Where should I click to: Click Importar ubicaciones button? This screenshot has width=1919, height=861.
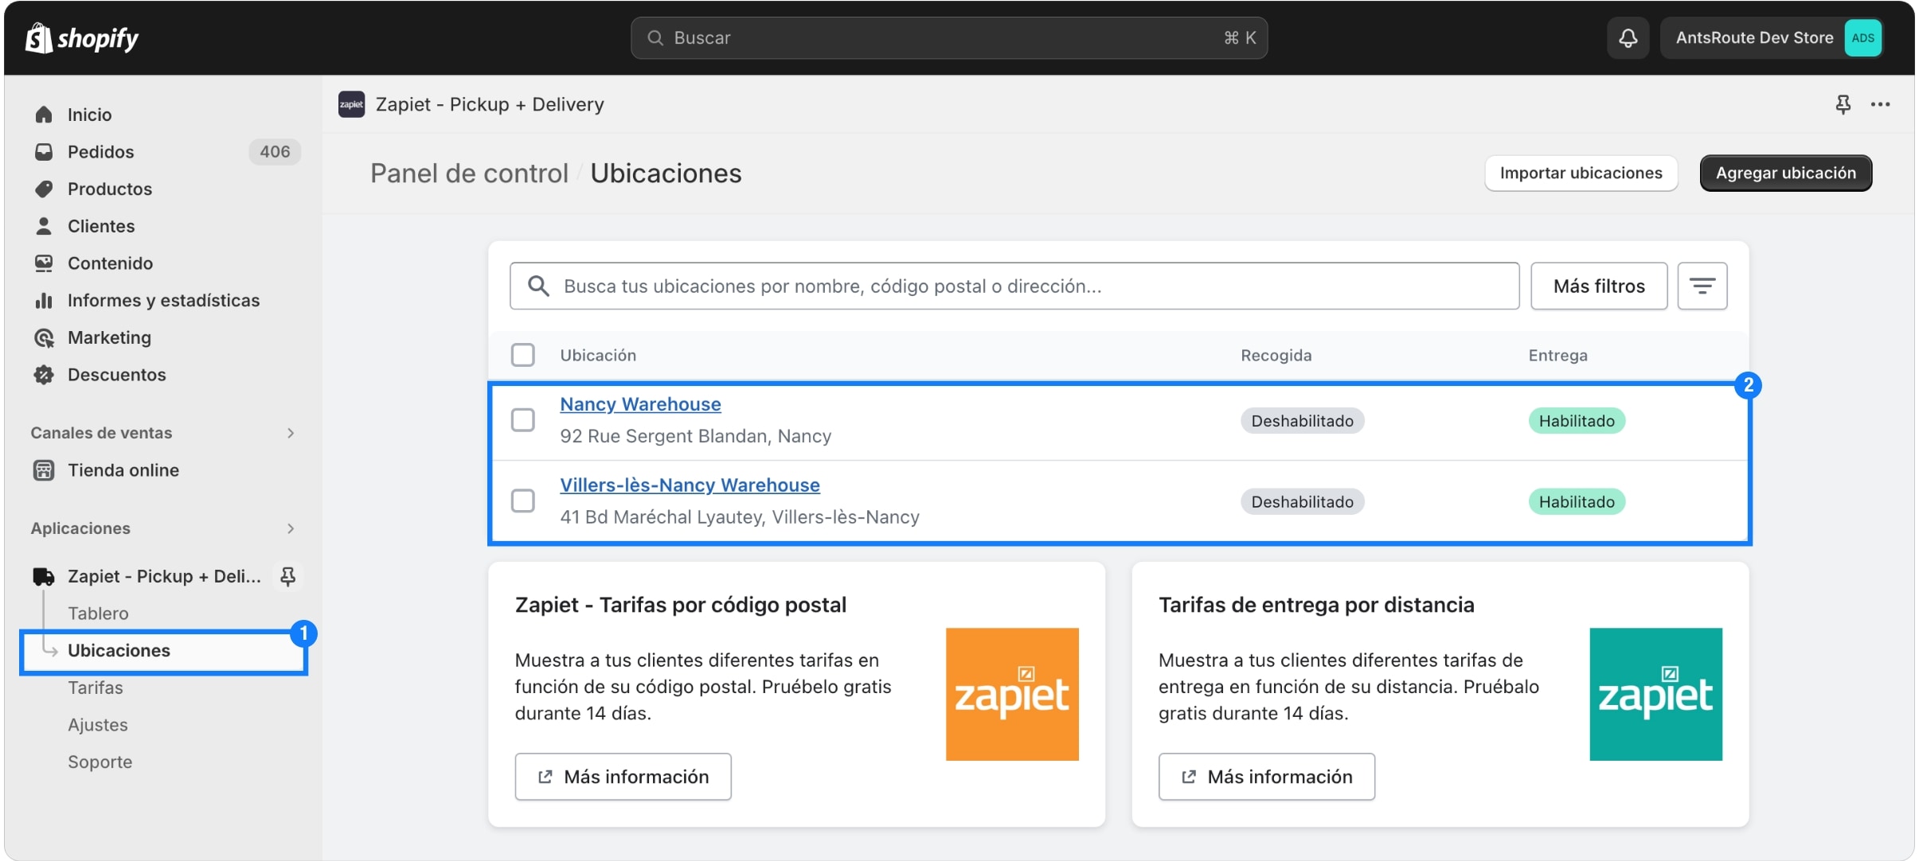(1581, 173)
